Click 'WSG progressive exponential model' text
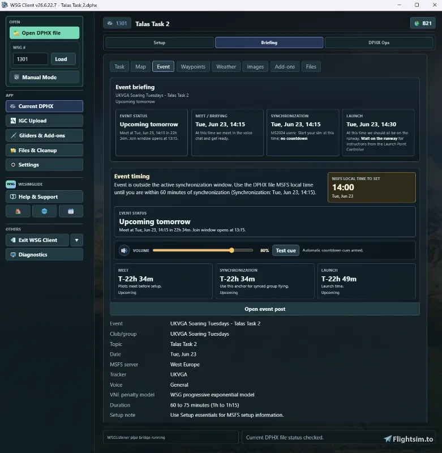442x453 pixels. 212,395
